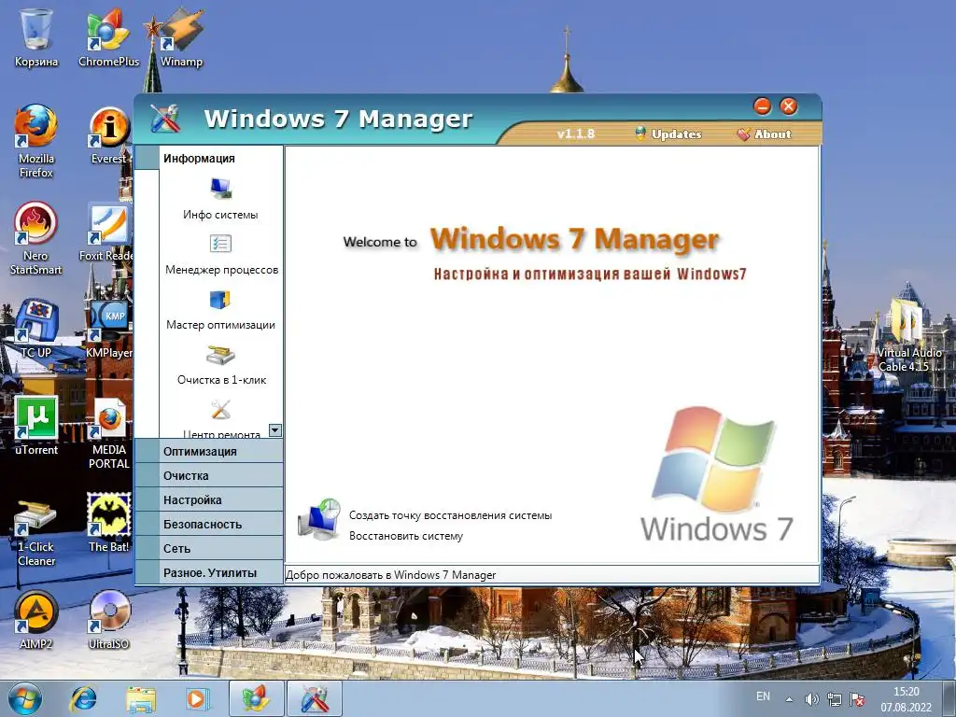Click the system restore computer-clock icon

(x=319, y=519)
